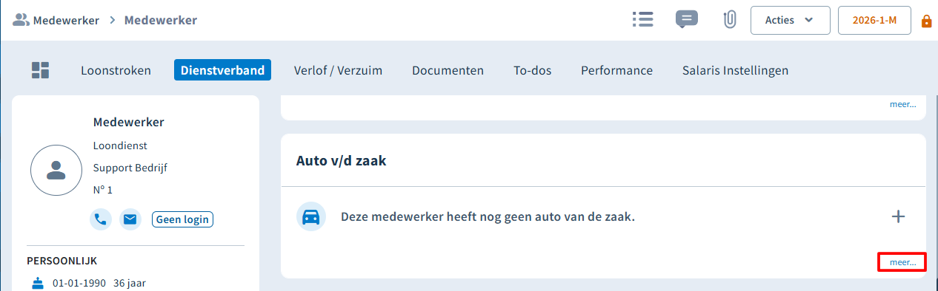Click the N° 1 employee number

point(103,190)
